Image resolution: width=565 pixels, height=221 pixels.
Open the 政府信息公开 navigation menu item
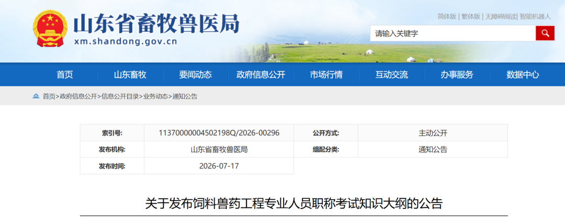[261, 75]
